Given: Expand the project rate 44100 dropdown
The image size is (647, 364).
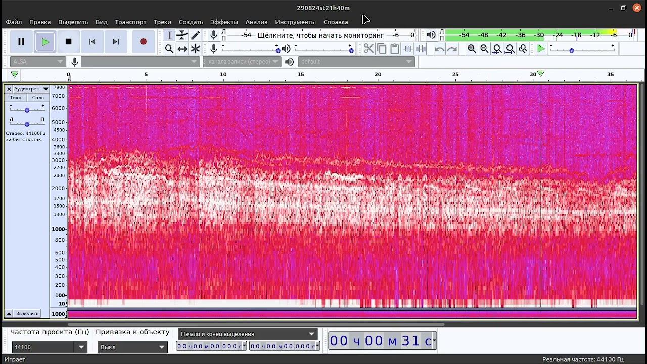Looking at the screenshot, I should pyautogui.click(x=81, y=347).
